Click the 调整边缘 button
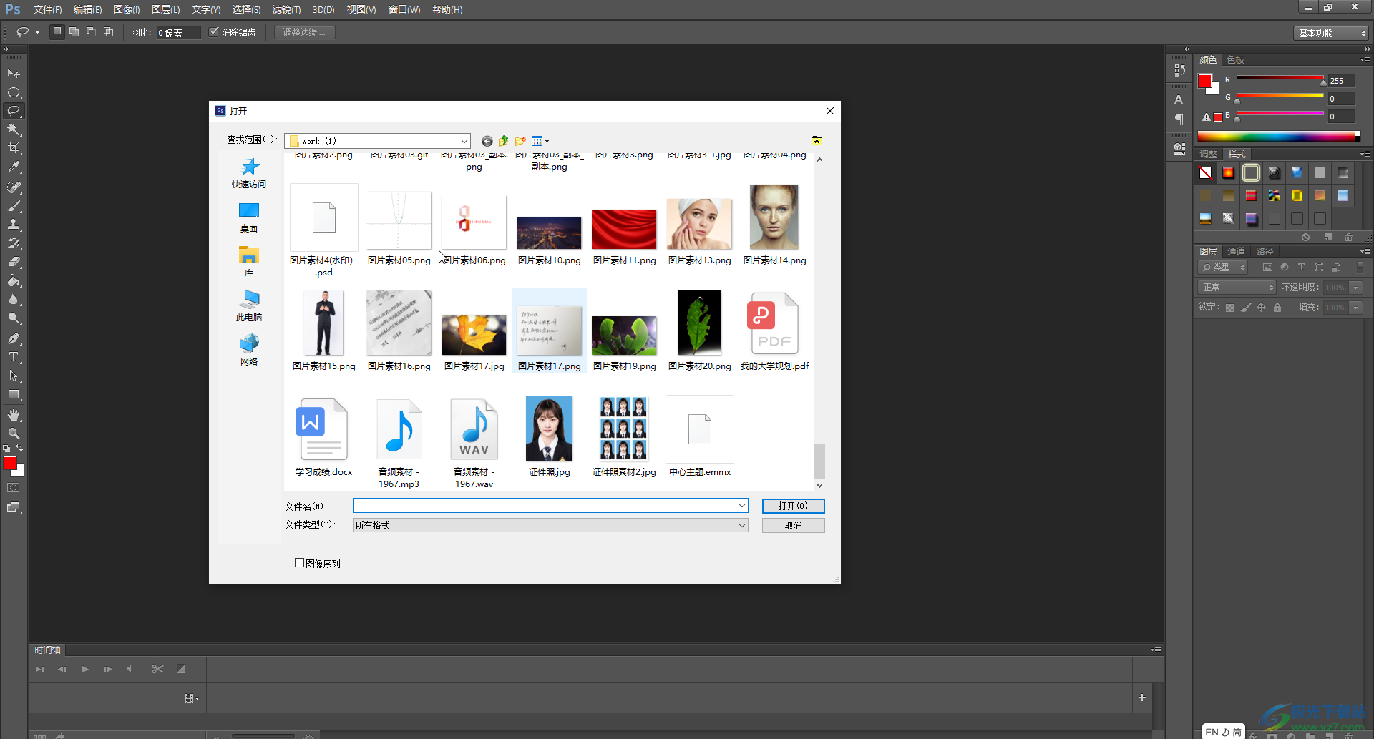This screenshot has height=739, width=1374. (x=304, y=32)
